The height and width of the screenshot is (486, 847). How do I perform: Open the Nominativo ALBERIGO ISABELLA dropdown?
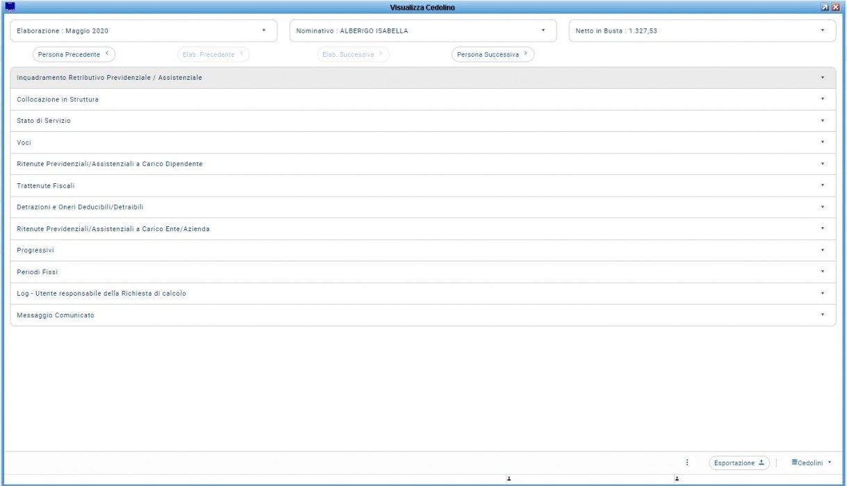[422, 31]
